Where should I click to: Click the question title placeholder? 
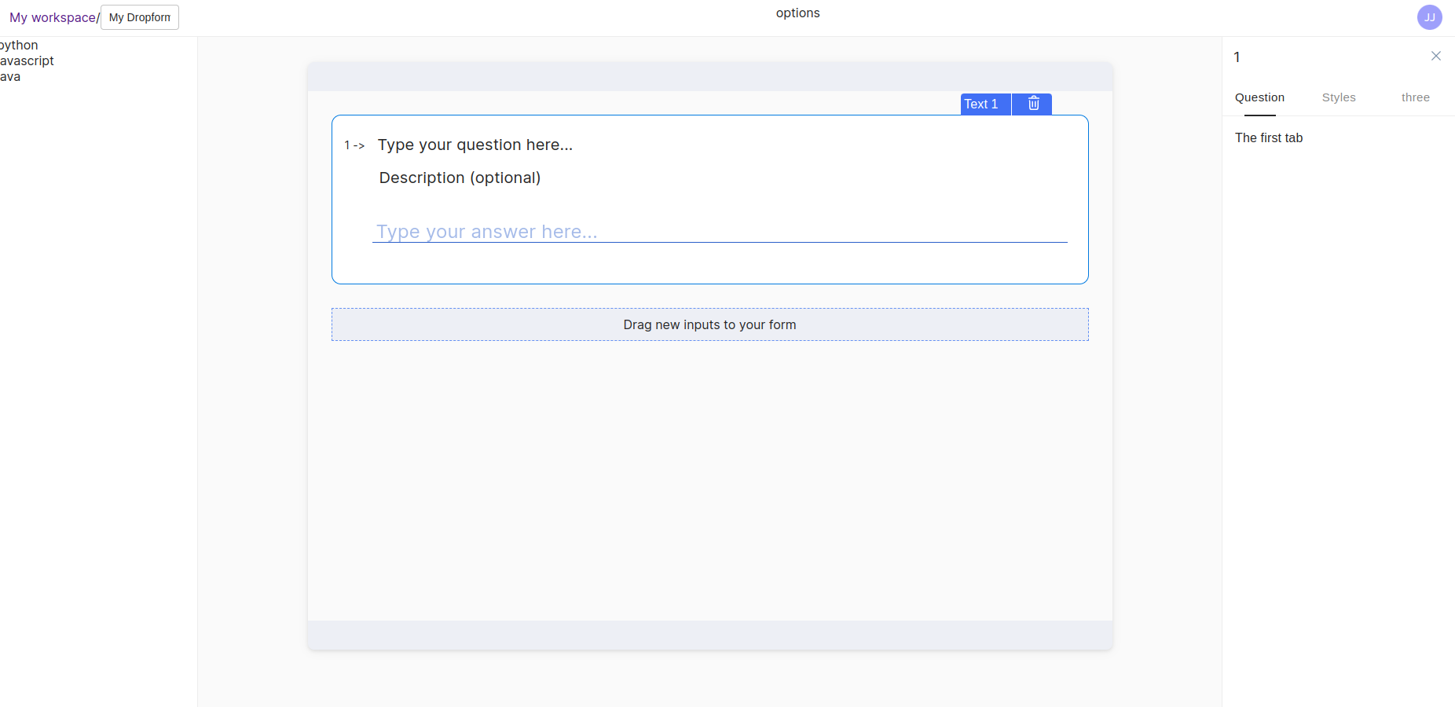click(x=475, y=145)
